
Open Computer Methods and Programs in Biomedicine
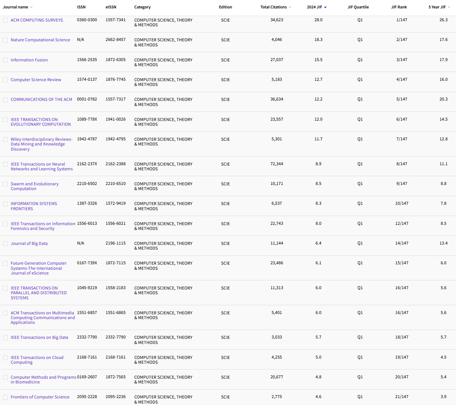click(43, 379)
